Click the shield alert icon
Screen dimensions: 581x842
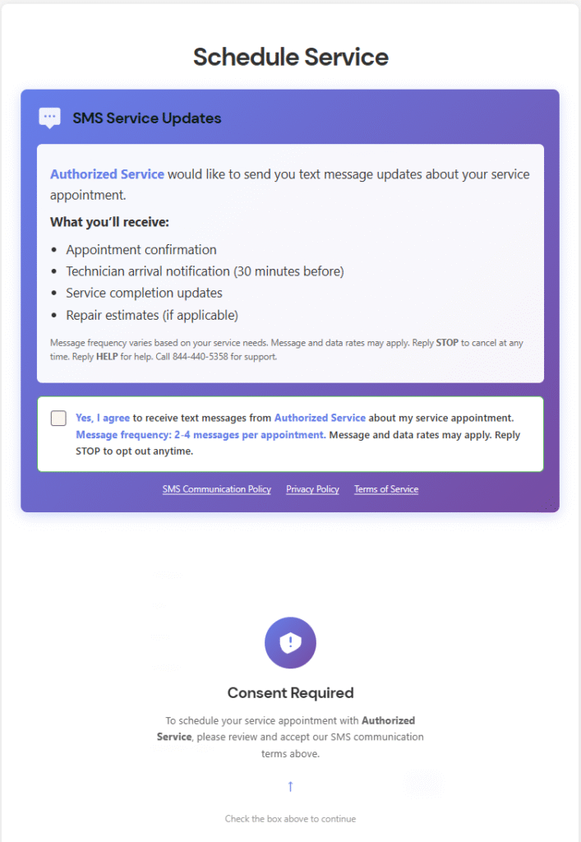point(290,643)
